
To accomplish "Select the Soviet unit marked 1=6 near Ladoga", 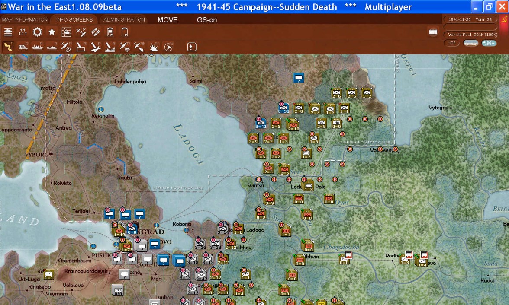I will tap(238, 229).
